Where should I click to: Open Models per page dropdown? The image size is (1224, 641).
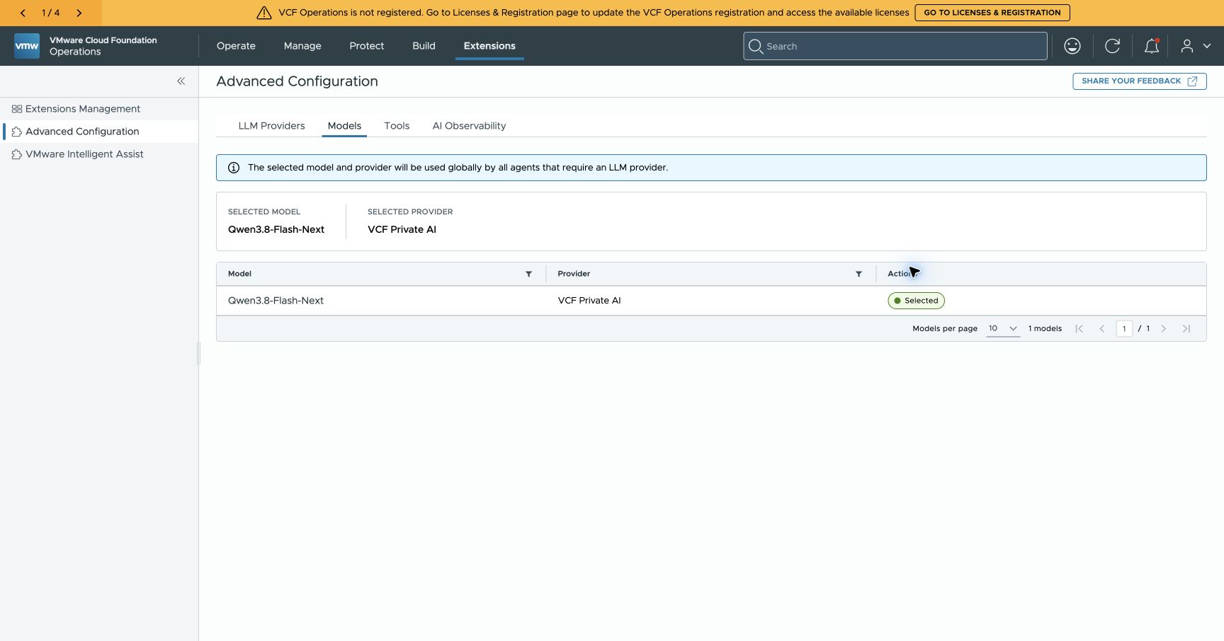pos(1003,328)
